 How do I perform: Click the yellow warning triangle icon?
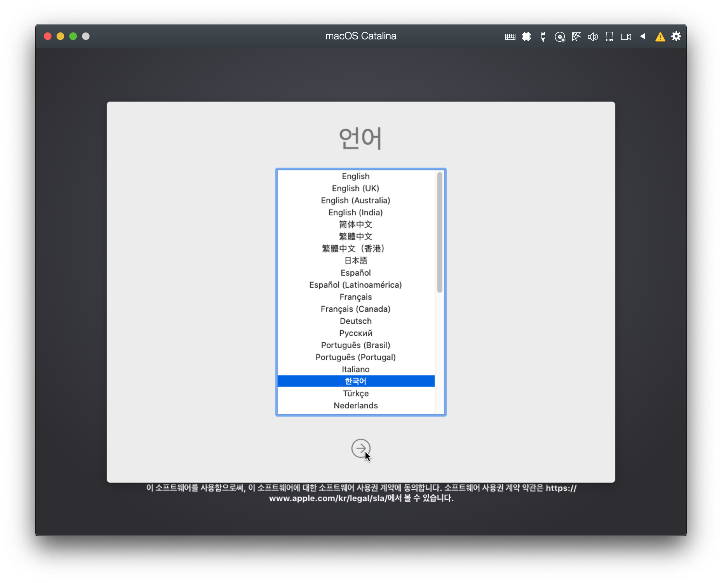(x=660, y=37)
